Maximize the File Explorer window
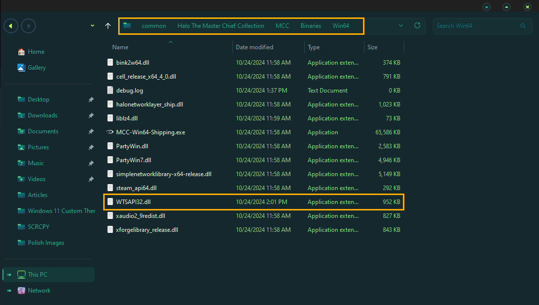 [x=507, y=7]
